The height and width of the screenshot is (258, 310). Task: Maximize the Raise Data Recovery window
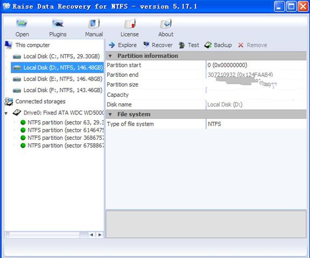pyautogui.click(x=291, y=6)
